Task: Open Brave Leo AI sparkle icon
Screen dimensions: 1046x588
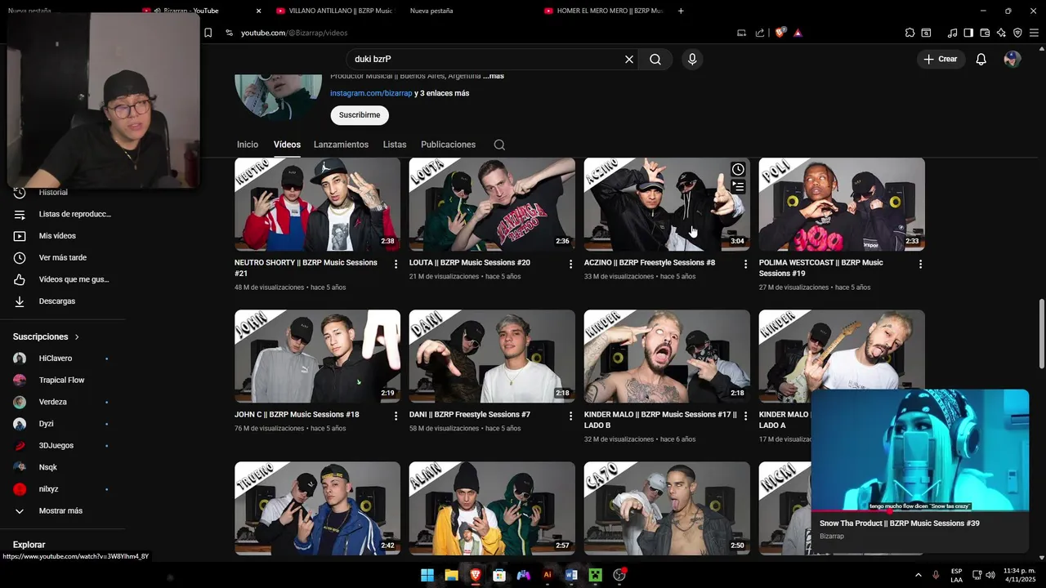Action: (1001, 33)
